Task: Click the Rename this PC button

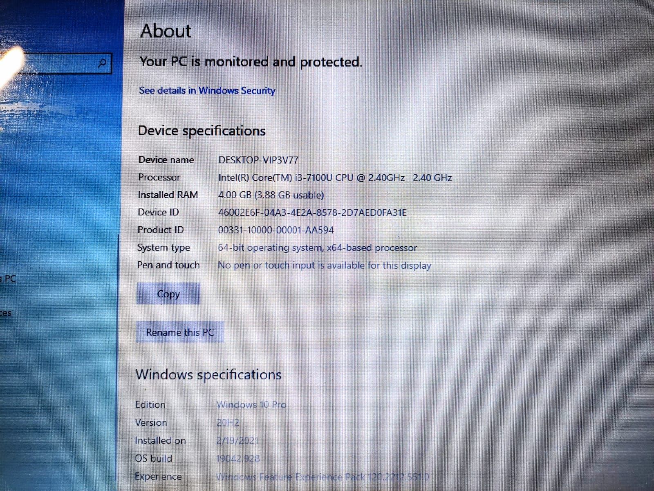Action: tap(180, 332)
